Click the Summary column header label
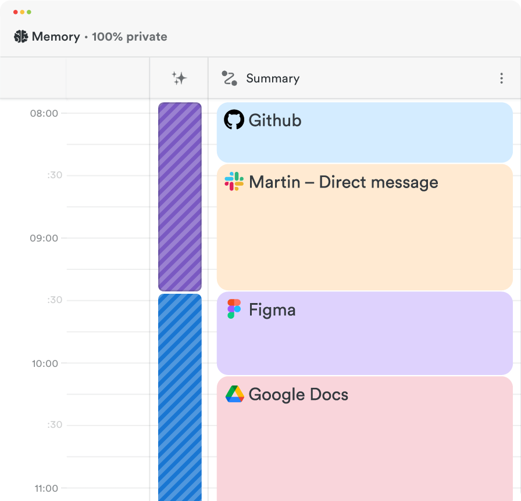 click(273, 78)
